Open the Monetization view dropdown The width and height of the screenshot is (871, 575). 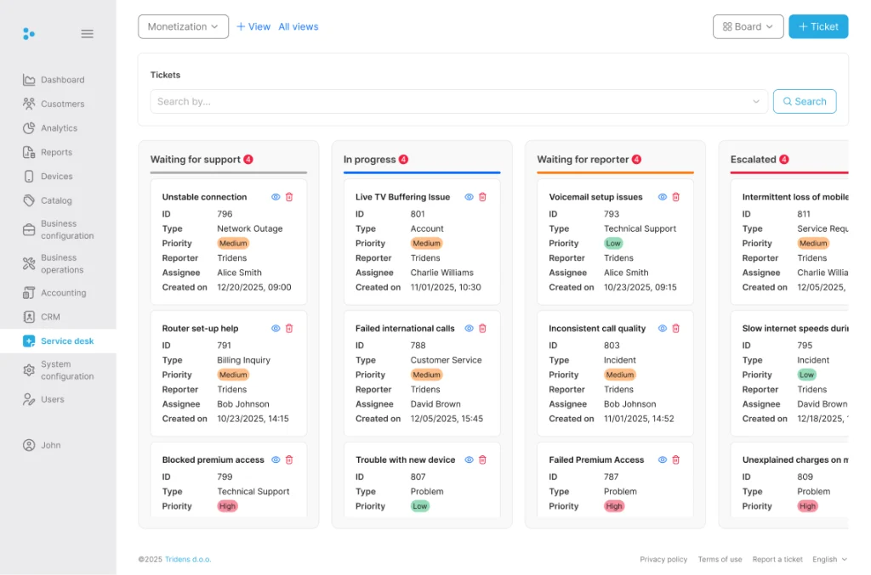click(x=183, y=26)
